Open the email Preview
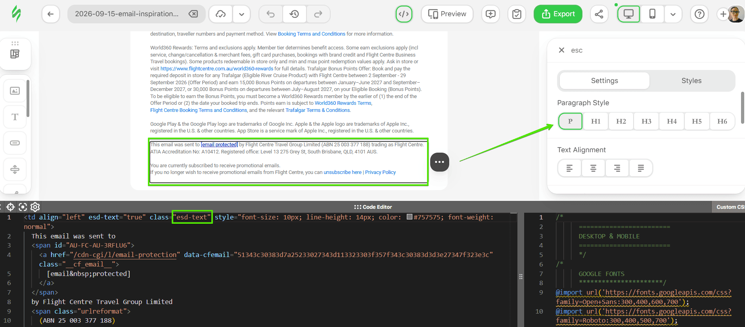Viewport: 745px width, 327px height. click(x=447, y=14)
